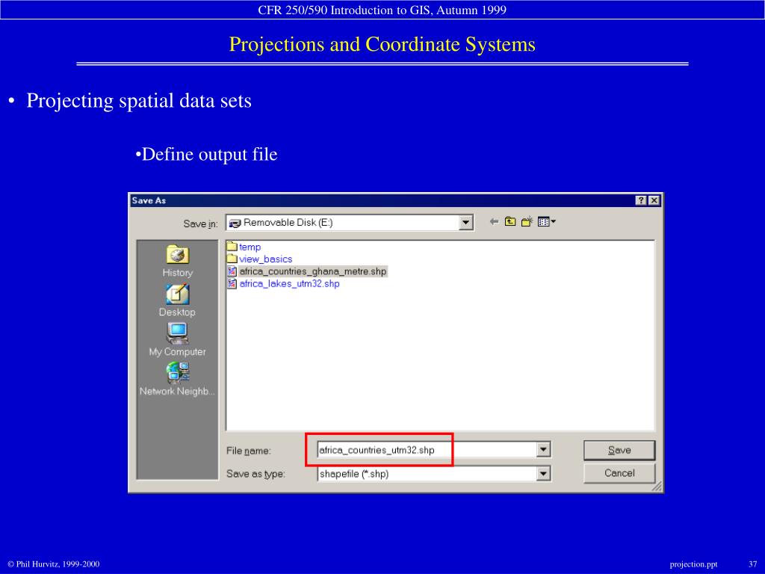Click the Cancel button
This screenshot has height=574, width=765.
coord(619,473)
